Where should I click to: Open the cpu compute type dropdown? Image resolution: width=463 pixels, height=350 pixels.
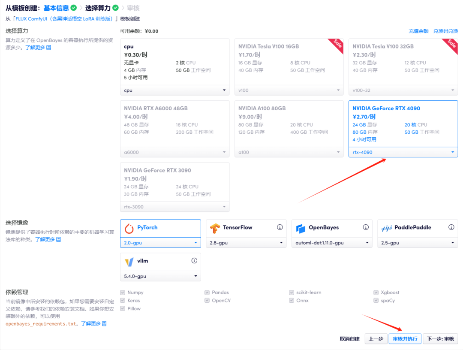pyautogui.click(x=175, y=91)
